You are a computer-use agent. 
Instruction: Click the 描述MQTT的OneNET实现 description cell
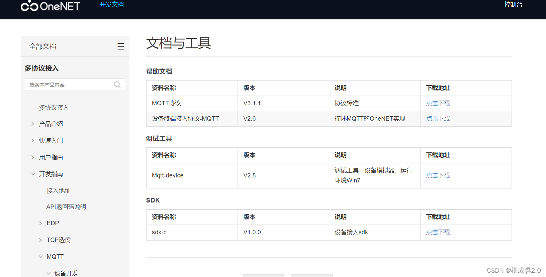point(375,119)
